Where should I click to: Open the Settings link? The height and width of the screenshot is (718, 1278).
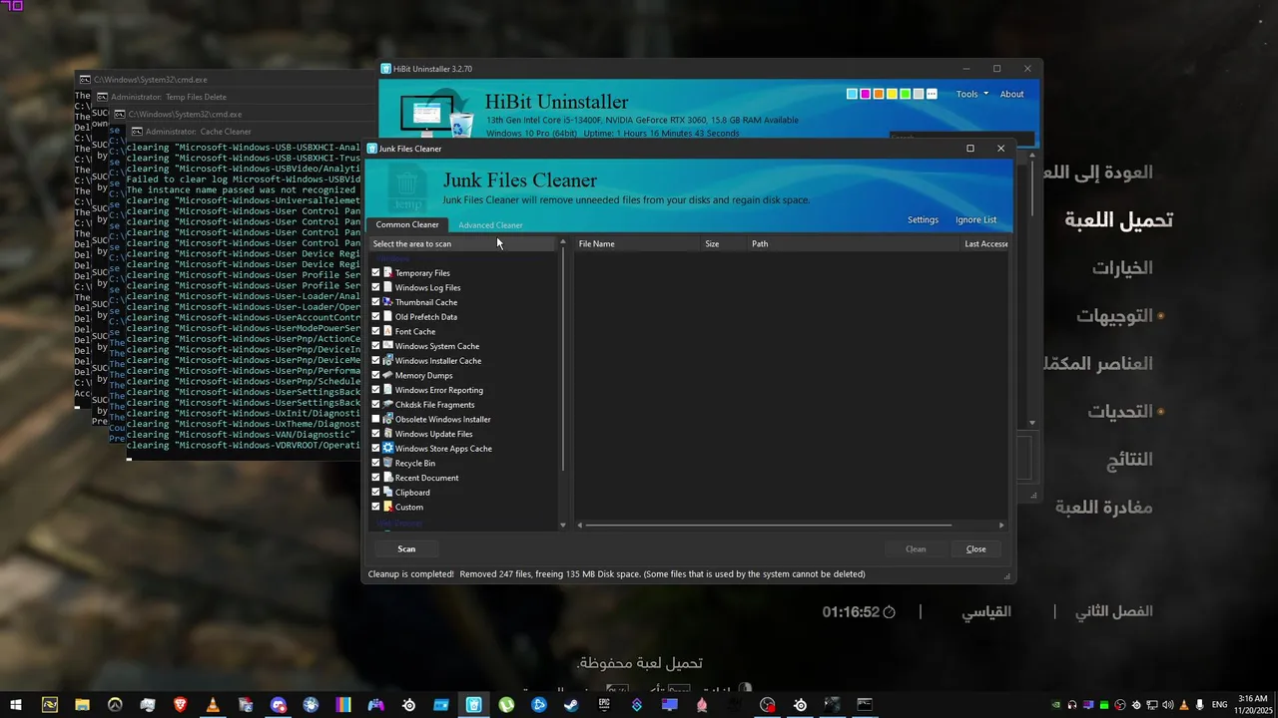[923, 219]
